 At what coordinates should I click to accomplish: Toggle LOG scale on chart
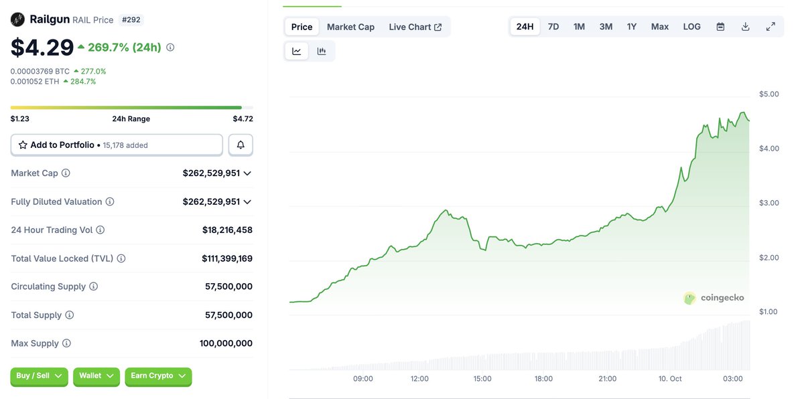tap(692, 27)
